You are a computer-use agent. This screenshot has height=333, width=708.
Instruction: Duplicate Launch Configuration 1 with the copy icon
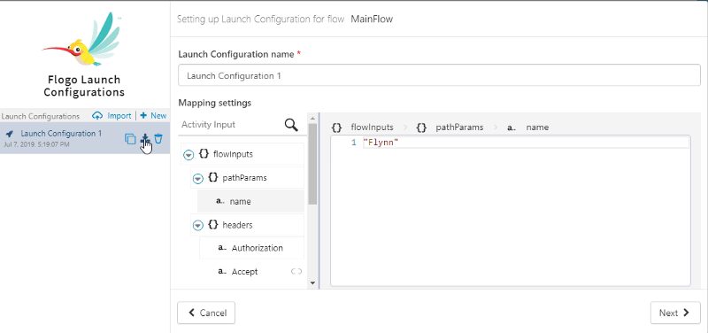pos(130,139)
